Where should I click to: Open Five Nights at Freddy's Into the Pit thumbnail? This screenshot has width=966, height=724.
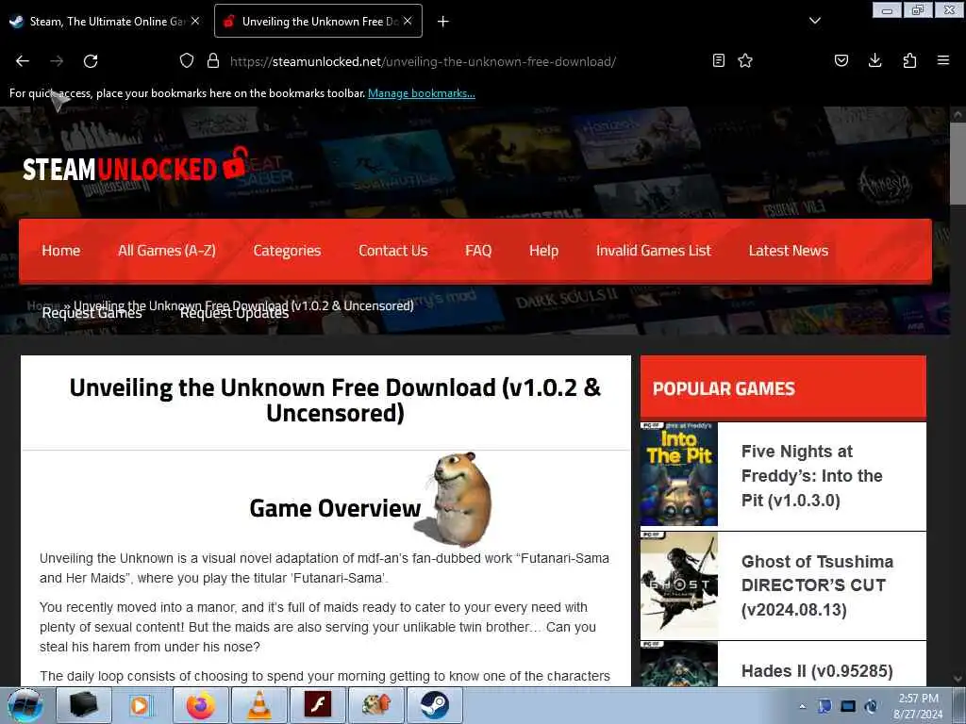tap(679, 474)
